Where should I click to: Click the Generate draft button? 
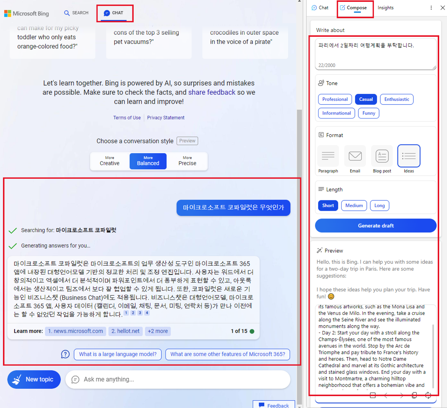tap(375, 226)
